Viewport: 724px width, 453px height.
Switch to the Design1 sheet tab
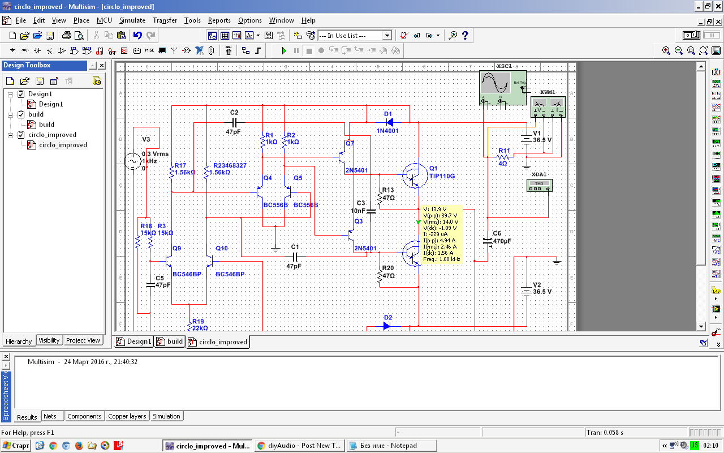tap(133, 341)
